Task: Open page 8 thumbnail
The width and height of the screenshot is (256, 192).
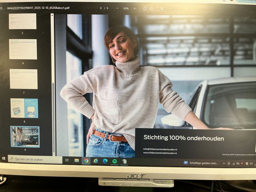Action: coord(24,108)
